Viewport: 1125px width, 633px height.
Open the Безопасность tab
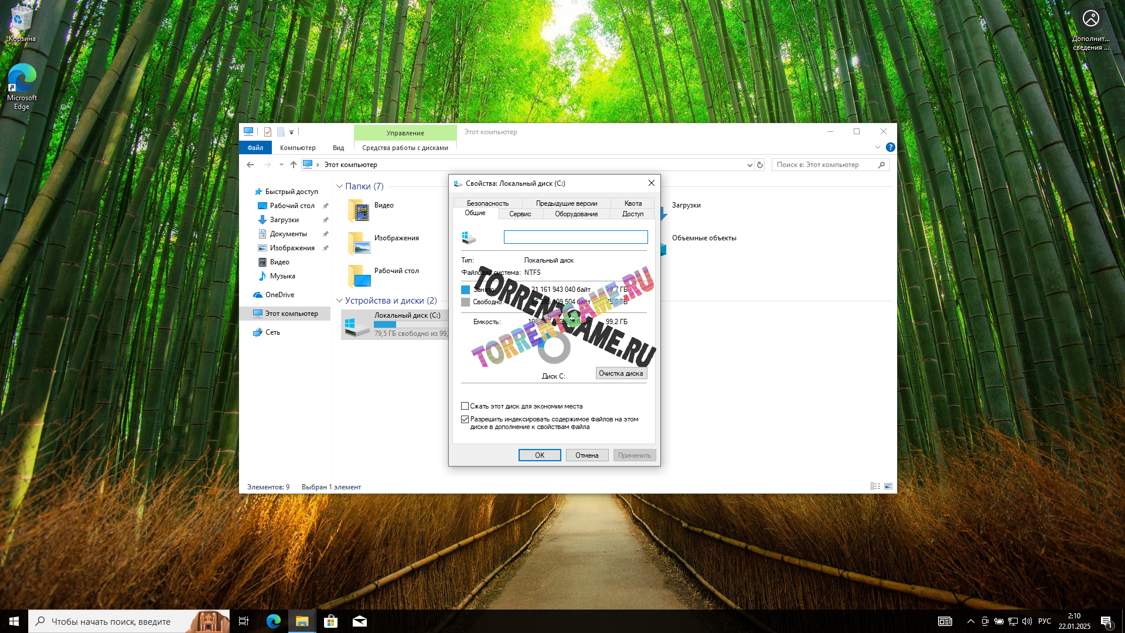pos(487,203)
